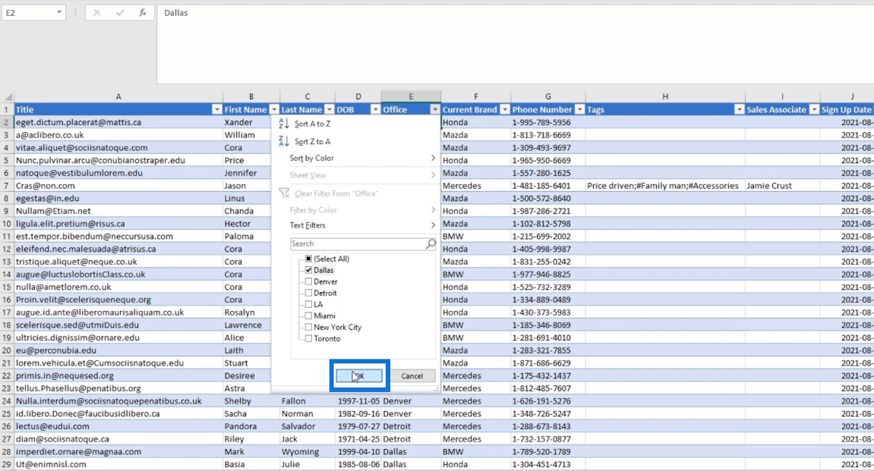This screenshot has height=471, width=874.
Task: Click Cancel in the filter menu
Action: coord(412,375)
